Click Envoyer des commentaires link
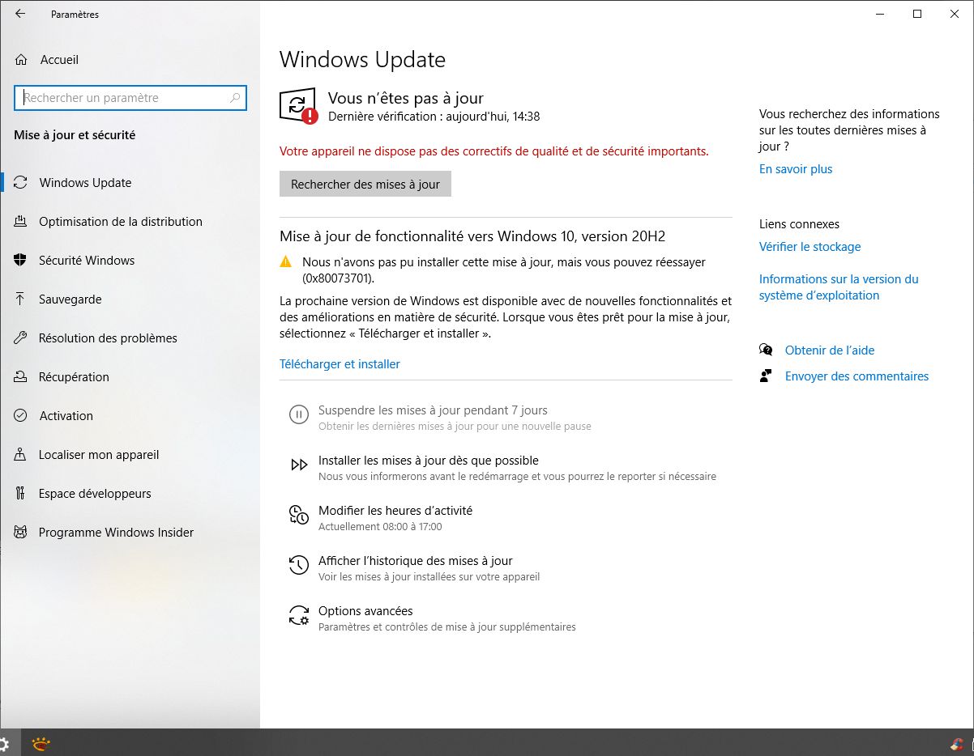Viewport: 974px width, 756px height. [x=857, y=376]
